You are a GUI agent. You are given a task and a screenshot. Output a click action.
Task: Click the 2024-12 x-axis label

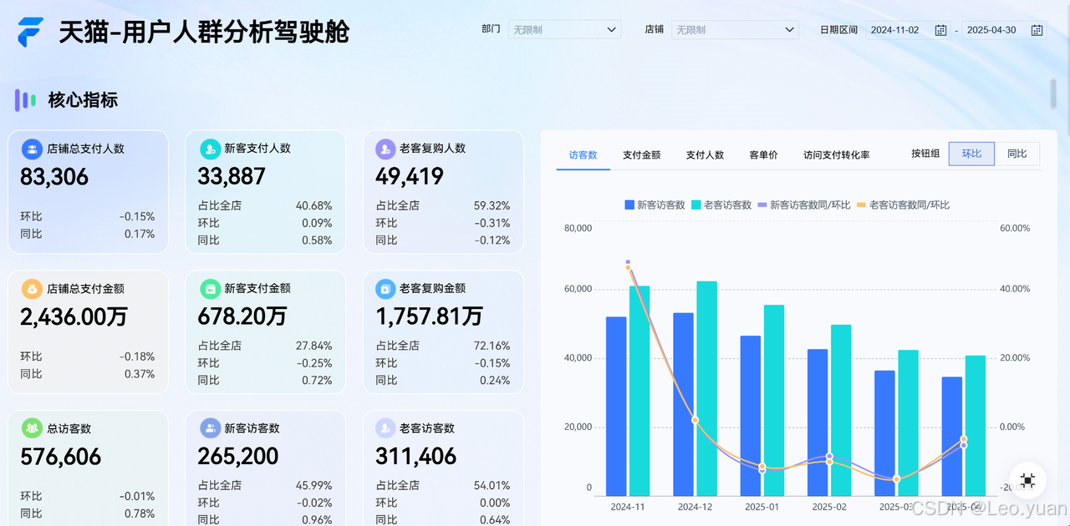pyautogui.click(x=695, y=507)
